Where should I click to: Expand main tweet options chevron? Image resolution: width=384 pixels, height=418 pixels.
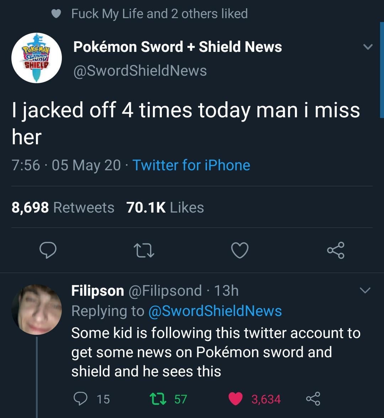[368, 47]
